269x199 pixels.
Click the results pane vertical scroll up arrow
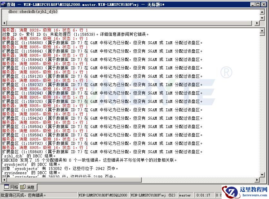tap(262, 31)
